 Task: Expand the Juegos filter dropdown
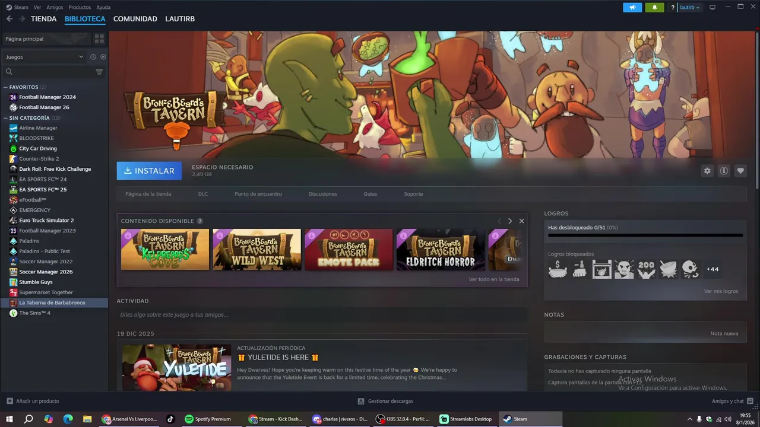click(x=45, y=57)
